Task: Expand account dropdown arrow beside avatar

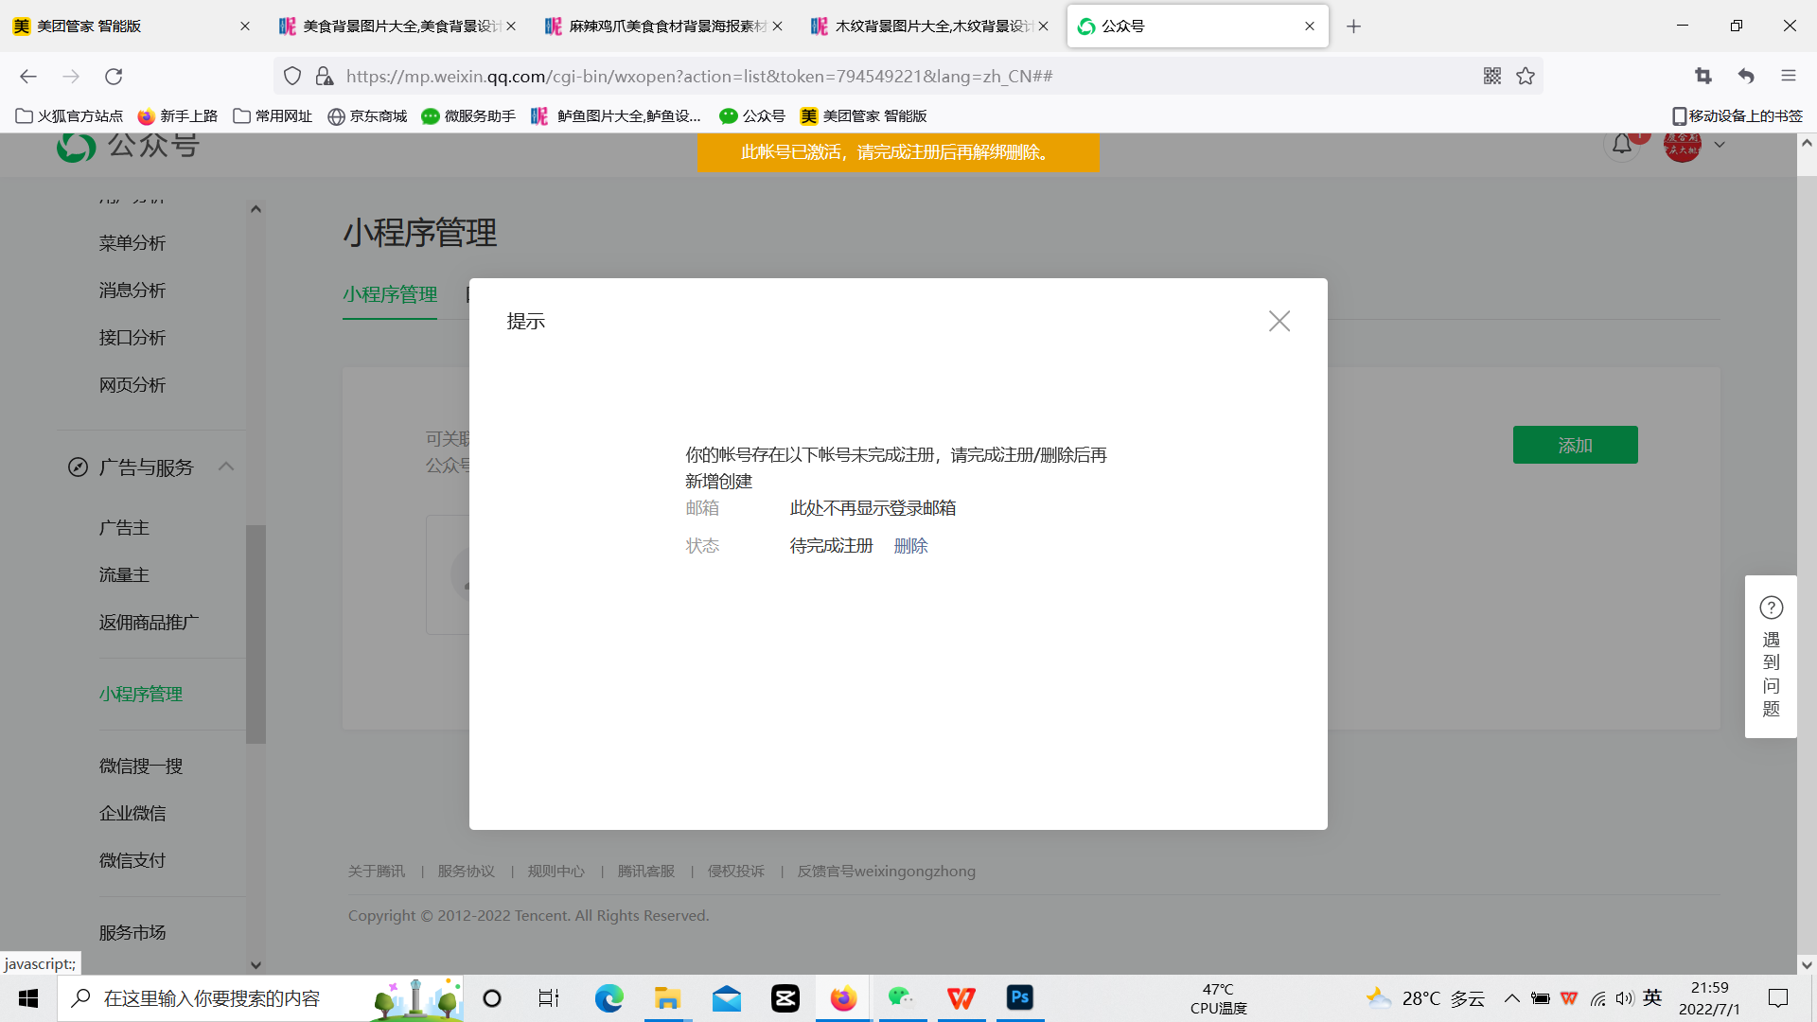Action: click(x=1720, y=146)
